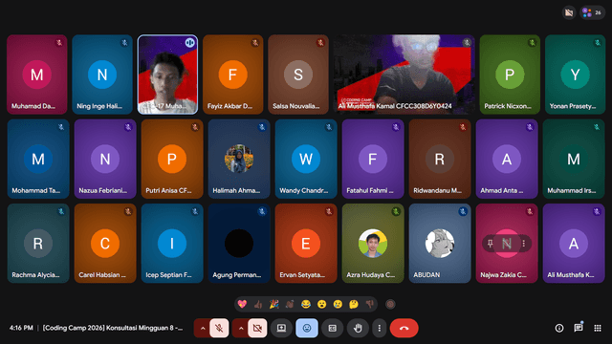612x344 pixels.
Task: Send the surprised face reaction
Action: click(x=321, y=304)
